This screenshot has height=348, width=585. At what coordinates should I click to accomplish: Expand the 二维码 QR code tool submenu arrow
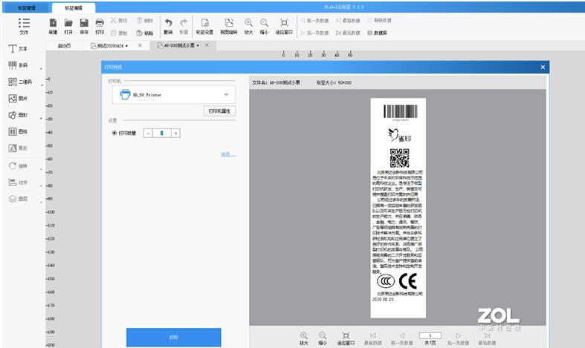(42, 85)
